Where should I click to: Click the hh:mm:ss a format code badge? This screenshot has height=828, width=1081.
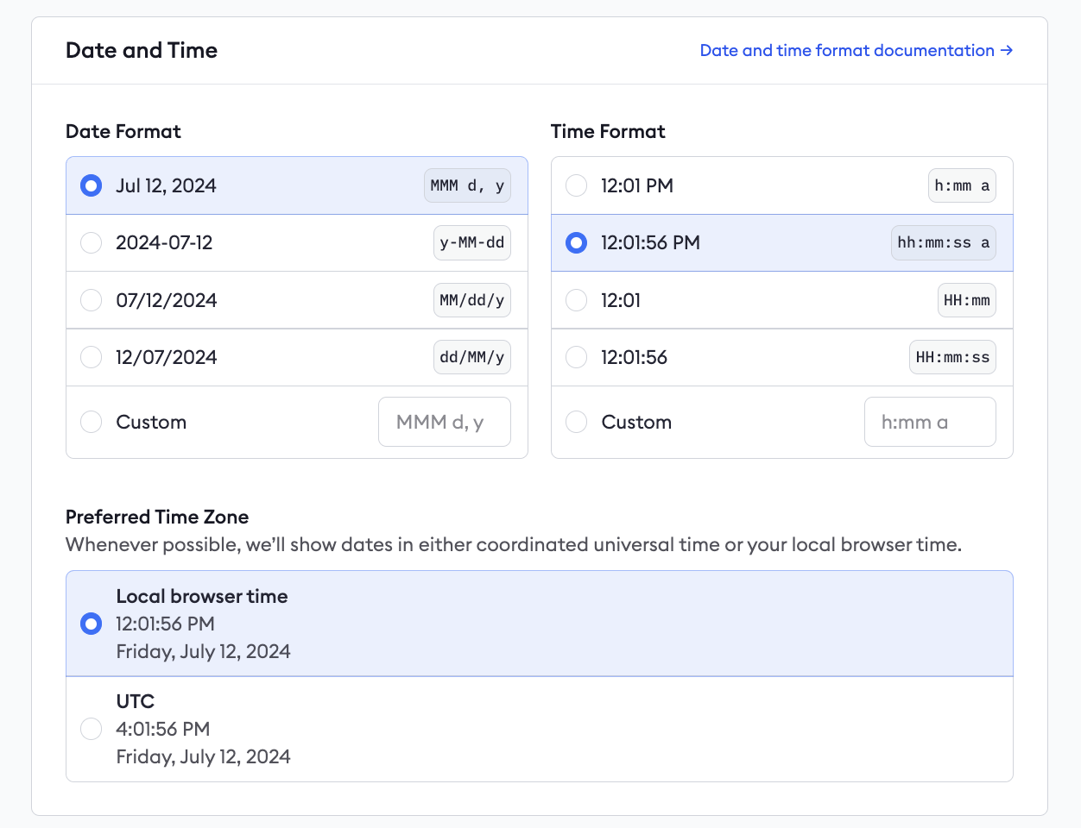[x=943, y=243]
